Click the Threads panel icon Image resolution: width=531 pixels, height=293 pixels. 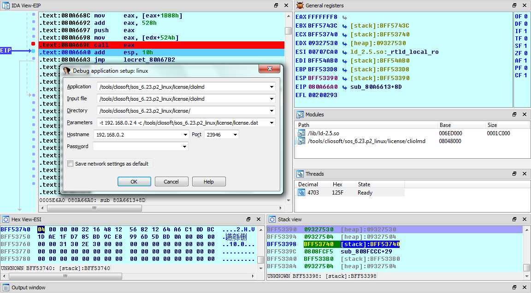tap(300, 174)
